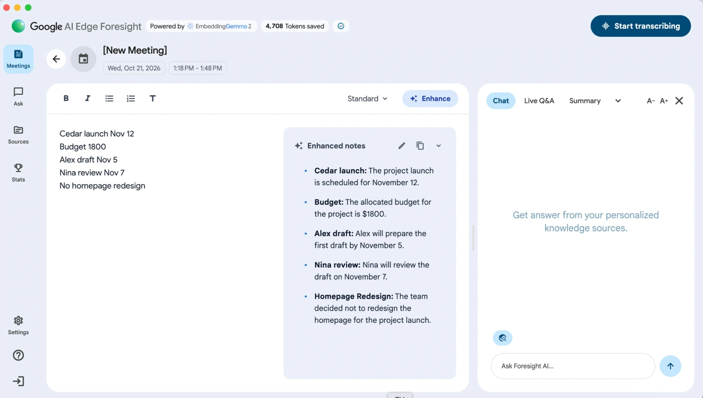Click the 1:18 PM - 1:48 PM time chip
This screenshot has height=398, width=703.
pyautogui.click(x=197, y=68)
